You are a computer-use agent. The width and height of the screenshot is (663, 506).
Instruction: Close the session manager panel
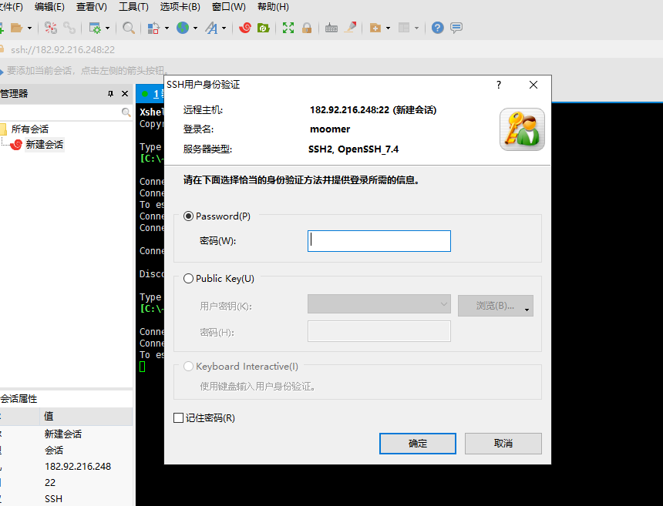pos(125,94)
